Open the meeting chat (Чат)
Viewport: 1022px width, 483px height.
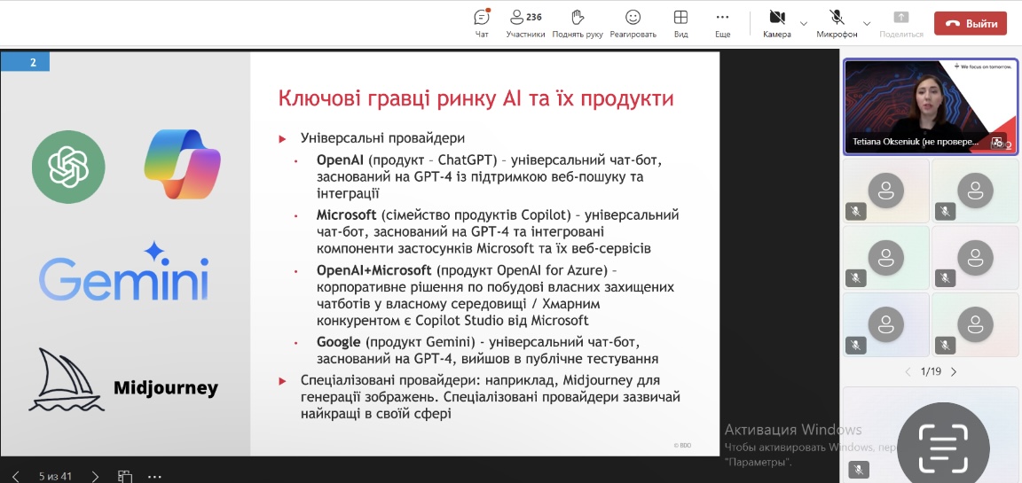coord(482,23)
